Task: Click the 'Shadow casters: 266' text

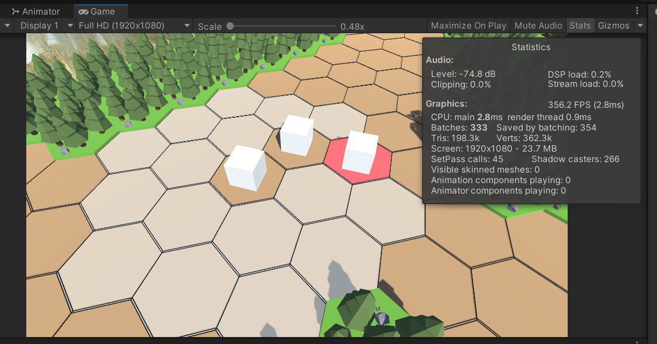Action: (575, 159)
